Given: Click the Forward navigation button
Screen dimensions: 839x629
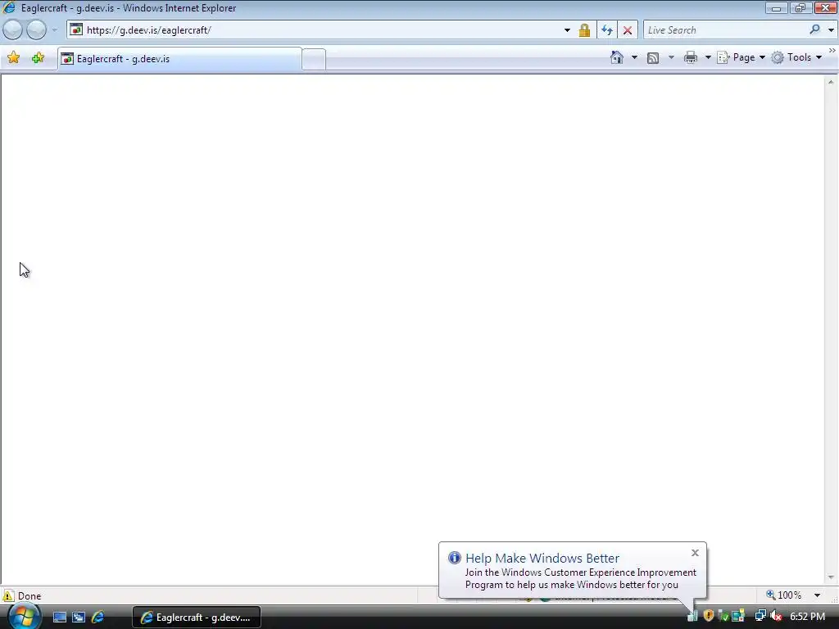Looking at the screenshot, I should coord(36,30).
